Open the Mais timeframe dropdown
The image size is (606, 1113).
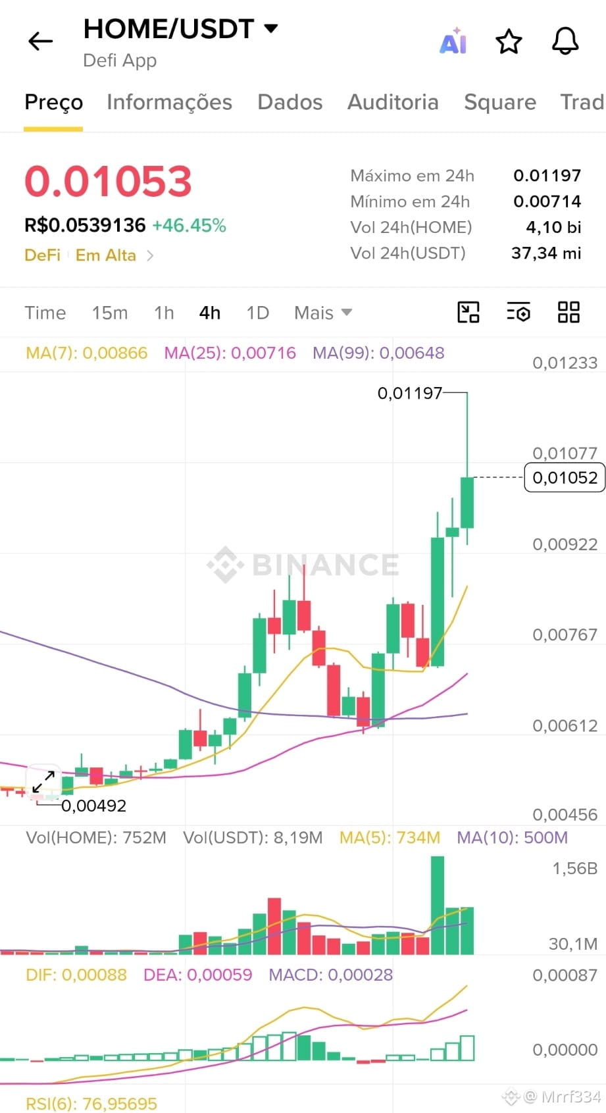tap(323, 313)
